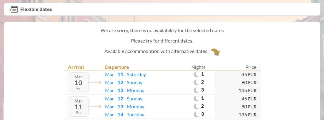
Task: Choose Mar 12 Sunday departure from Mar 10
Action: (124, 83)
